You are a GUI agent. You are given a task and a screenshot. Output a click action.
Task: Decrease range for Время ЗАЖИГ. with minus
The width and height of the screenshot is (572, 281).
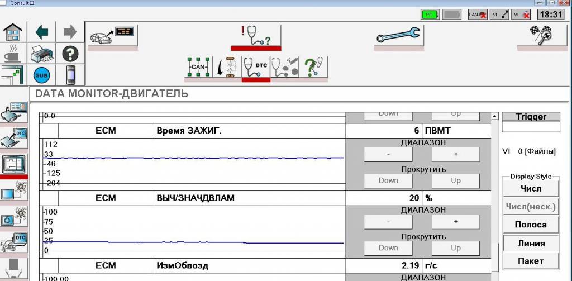tap(388, 154)
